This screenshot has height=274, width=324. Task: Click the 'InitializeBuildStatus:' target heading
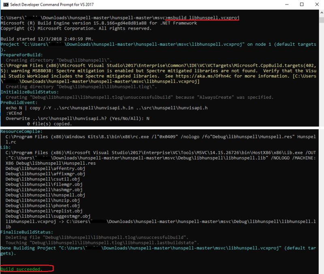[30, 92]
